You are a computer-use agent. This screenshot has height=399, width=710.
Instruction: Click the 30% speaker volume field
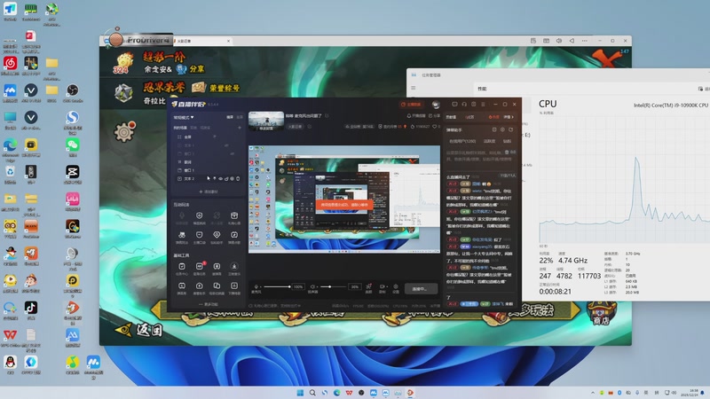click(x=354, y=286)
